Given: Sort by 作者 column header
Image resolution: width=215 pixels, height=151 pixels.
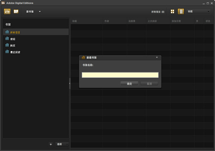Looking at the screenshot, I should click(106, 21).
